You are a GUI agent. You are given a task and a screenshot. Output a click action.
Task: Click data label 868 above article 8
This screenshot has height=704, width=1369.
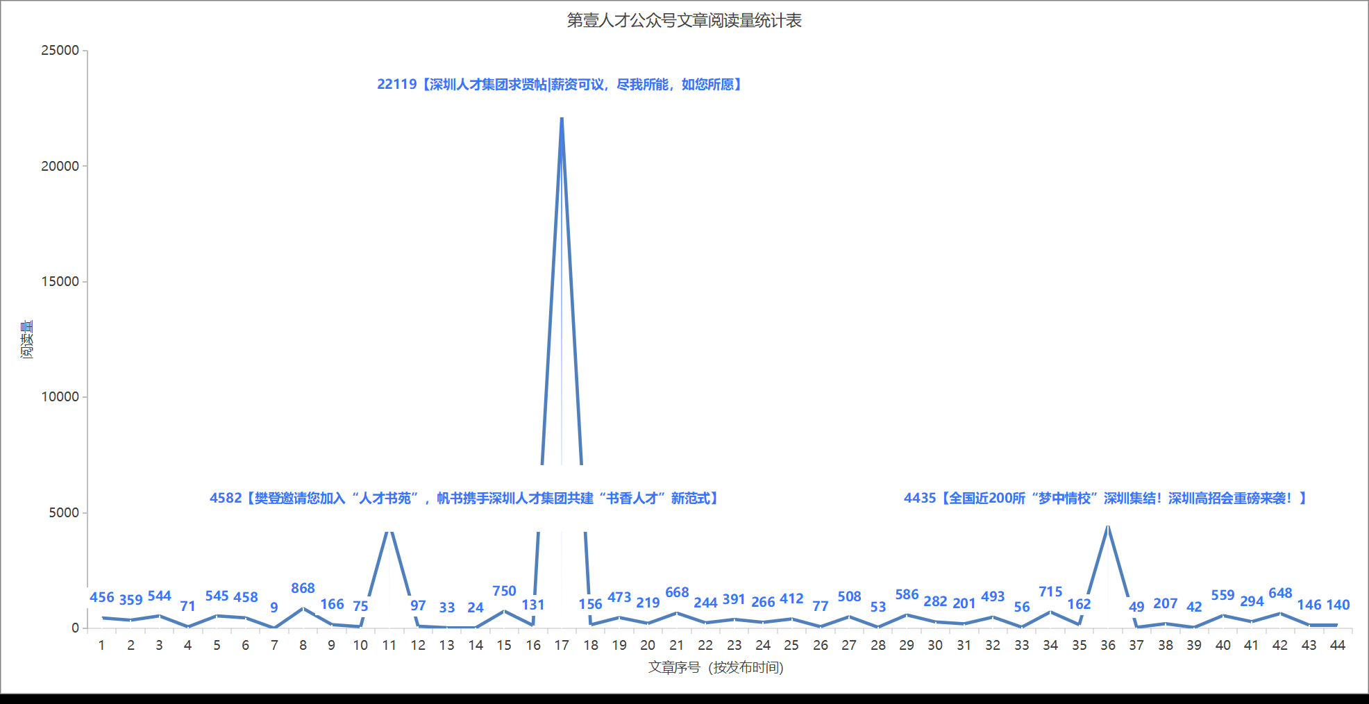(x=303, y=588)
